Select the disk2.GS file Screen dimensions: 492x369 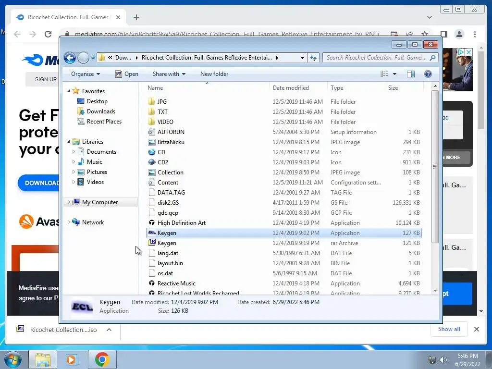point(168,203)
